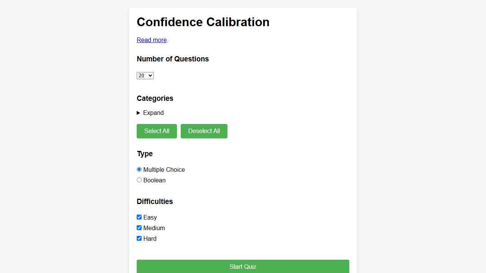The width and height of the screenshot is (486, 273).
Task: Toggle the Medium difficulty checkbox
Action: tap(139, 228)
